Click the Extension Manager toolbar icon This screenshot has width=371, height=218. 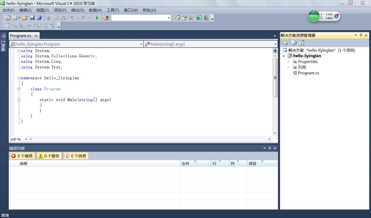206,18
